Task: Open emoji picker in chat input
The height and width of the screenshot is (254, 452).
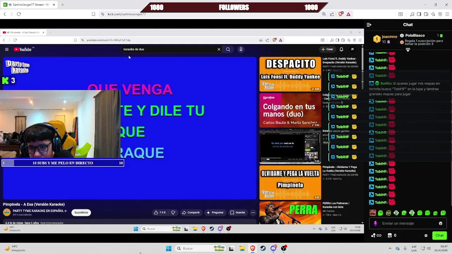Action: (x=440, y=223)
